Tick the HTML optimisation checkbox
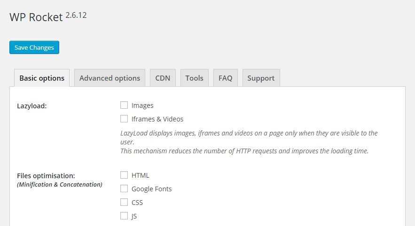The image size is (415, 226). (x=124, y=175)
